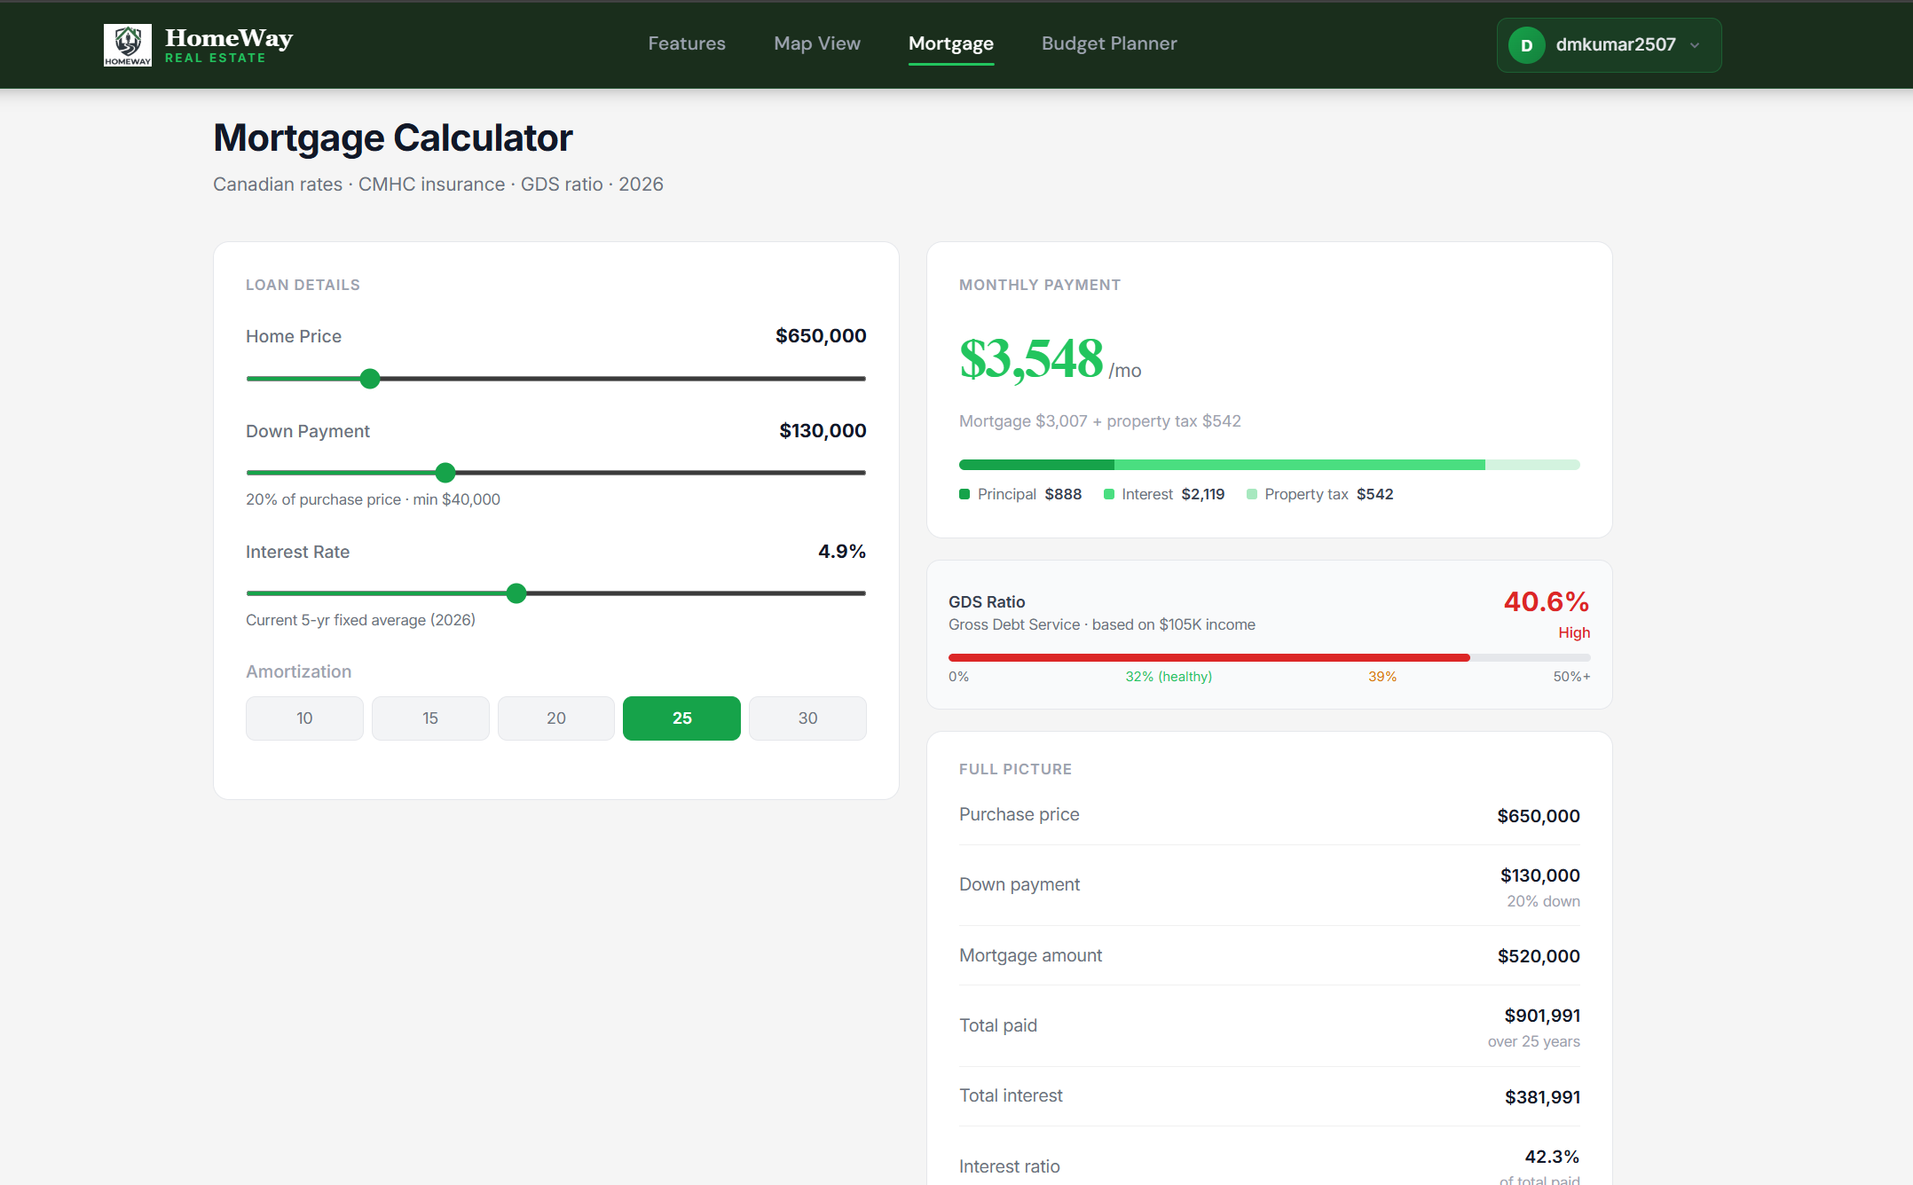Choose 20-year amortization
Image resolution: width=1913 pixels, height=1185 pixels.
[x=556, y=718]
